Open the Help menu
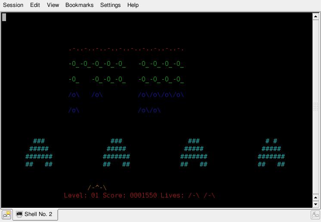The image size is (321, 222). click(x=133, y=5)
